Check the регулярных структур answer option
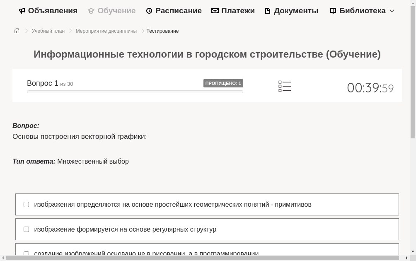Screen dimensions: 416x261 tap(26, 229)
